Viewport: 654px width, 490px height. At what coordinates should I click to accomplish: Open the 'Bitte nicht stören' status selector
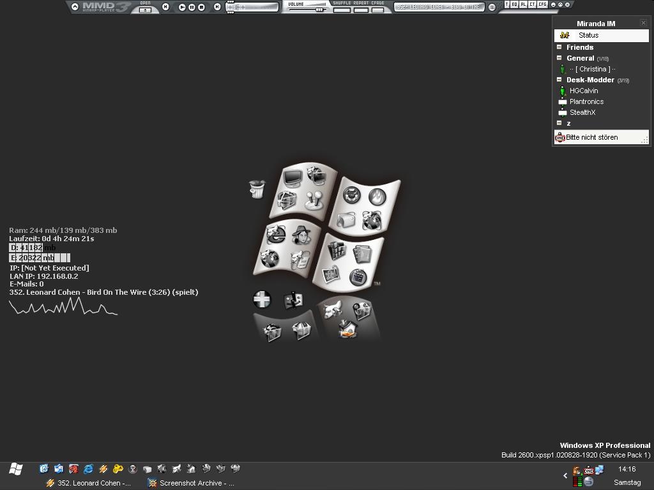pyautogui.click(x=601, y=137)
